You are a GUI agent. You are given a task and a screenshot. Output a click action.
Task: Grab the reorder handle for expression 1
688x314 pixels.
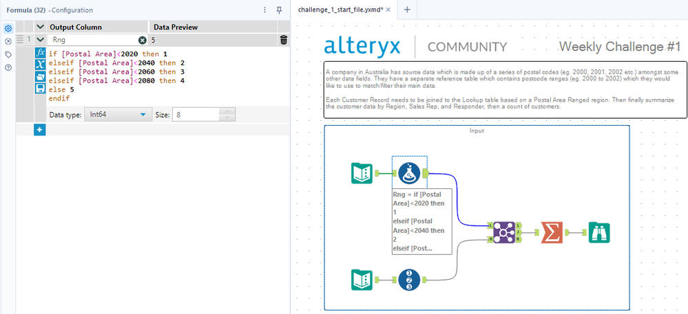tap(20, 40)
